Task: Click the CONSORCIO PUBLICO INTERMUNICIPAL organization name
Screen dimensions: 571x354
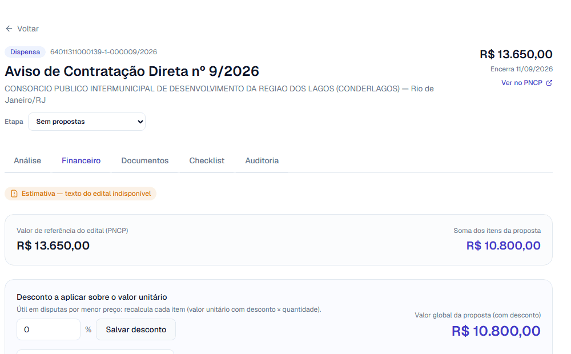Action: (219, 94)
